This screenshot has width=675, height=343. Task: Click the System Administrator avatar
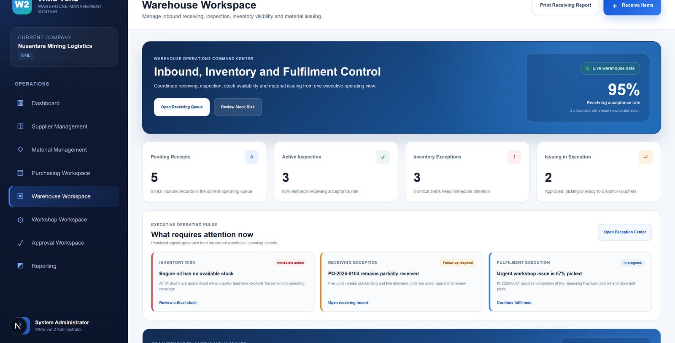click(19, 326)
